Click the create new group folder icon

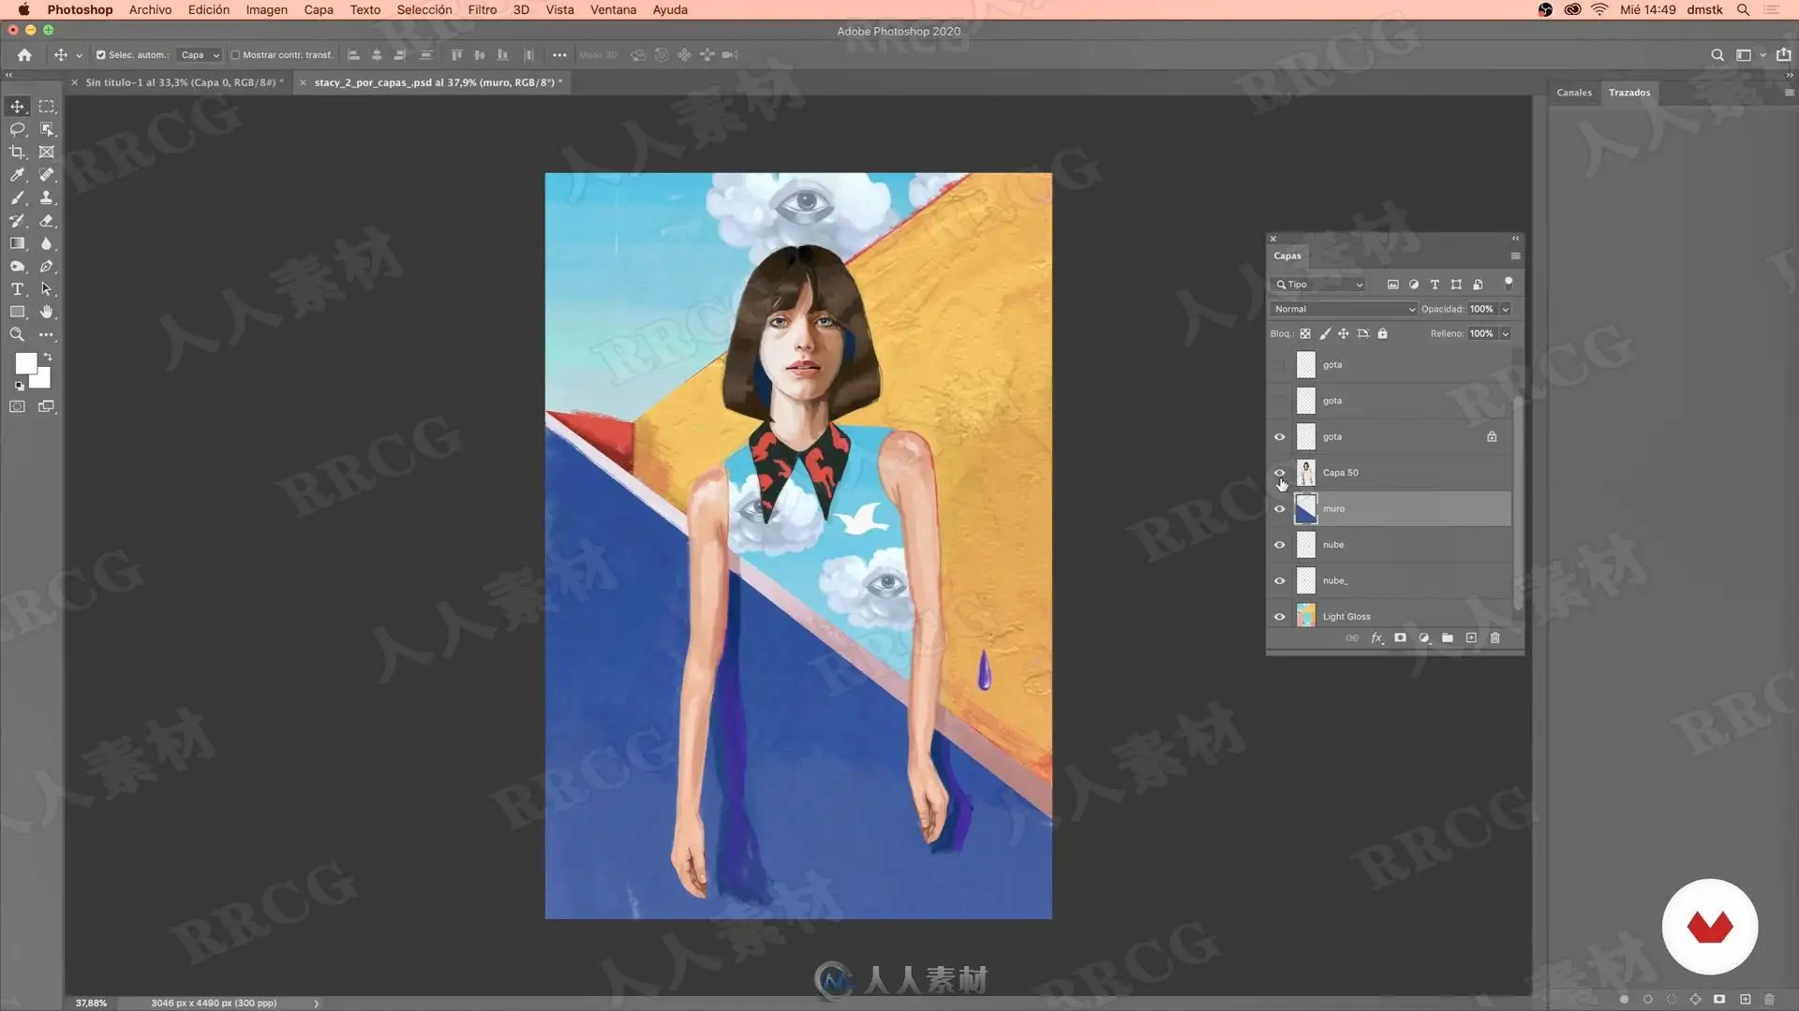[1448, 638]
